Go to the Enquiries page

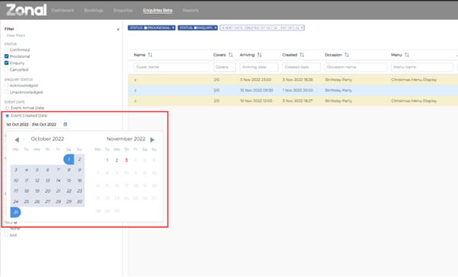[123, 10]
